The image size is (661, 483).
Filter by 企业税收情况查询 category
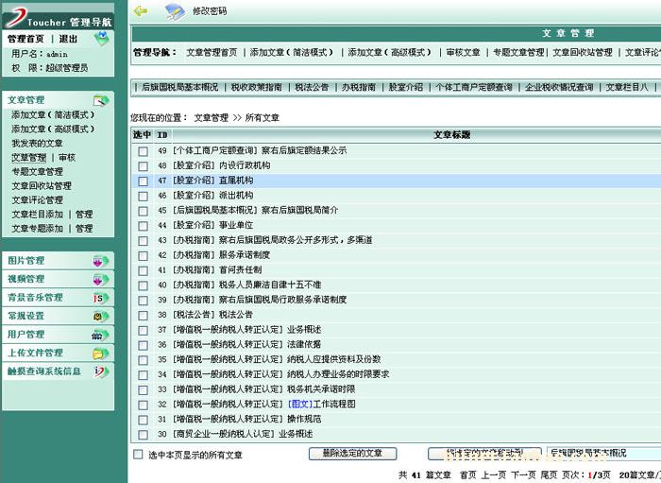pos(559,87)
